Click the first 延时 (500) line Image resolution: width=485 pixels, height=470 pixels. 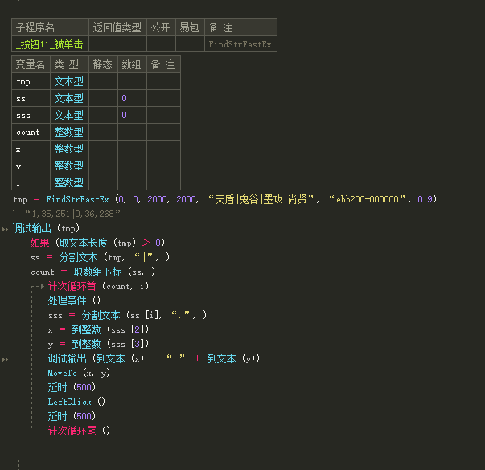pyautogui.click(x=72, y=387)
